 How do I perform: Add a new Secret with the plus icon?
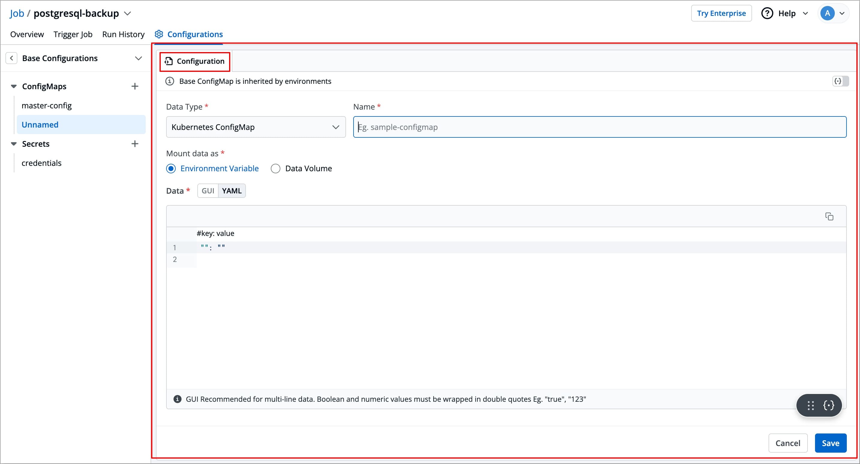[x=135, y=143]
